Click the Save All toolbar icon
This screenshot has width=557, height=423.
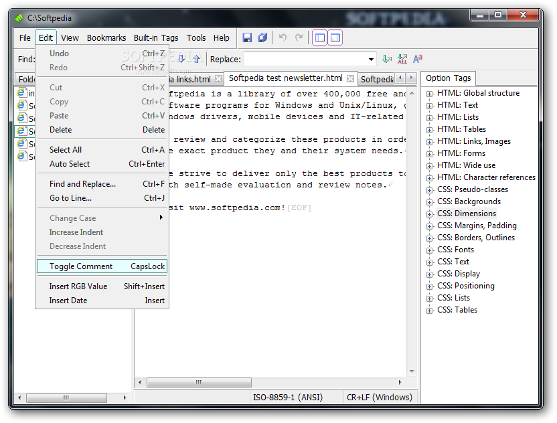(262, 37)
